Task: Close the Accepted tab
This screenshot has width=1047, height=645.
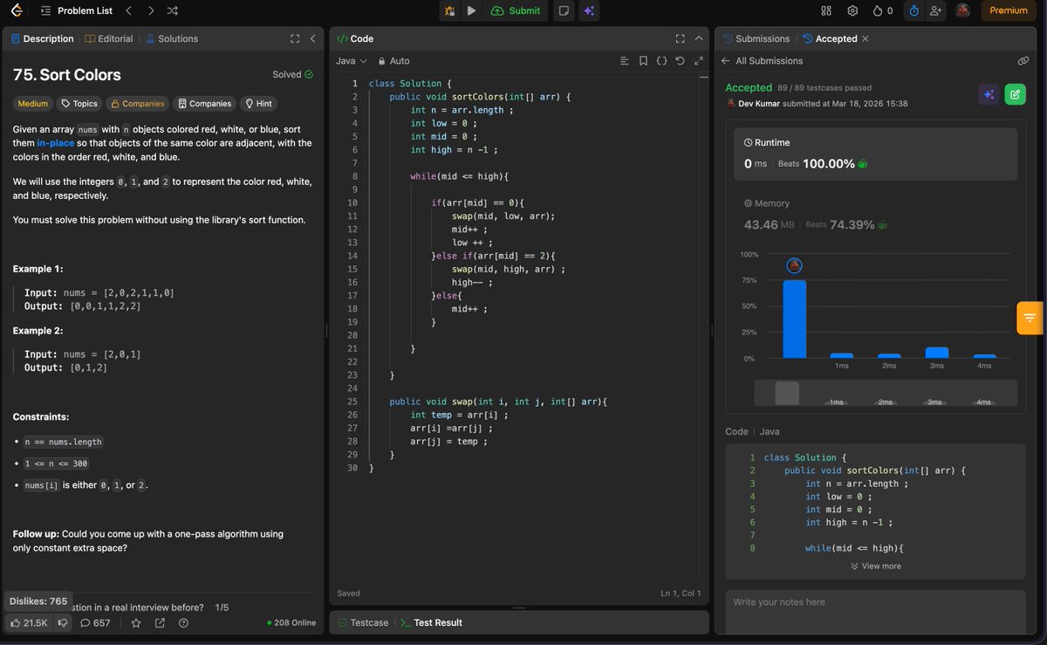Action: 866,38
